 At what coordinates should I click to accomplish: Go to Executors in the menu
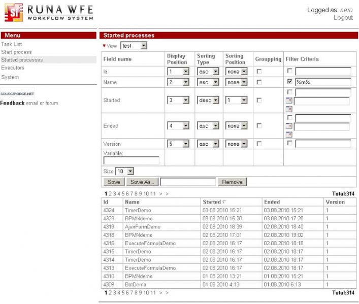pos(13,67)
